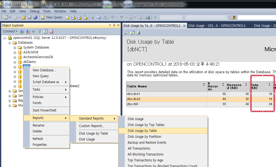Open Object Explorer window position dropdown

pos(110,25)
